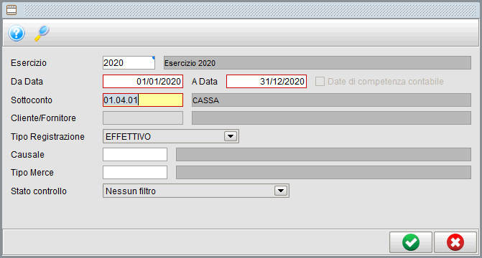The height and width of the screenshot is (258, 482).
Task: Select the EFFETTIVO combo box value
Action: click(171, 136)
